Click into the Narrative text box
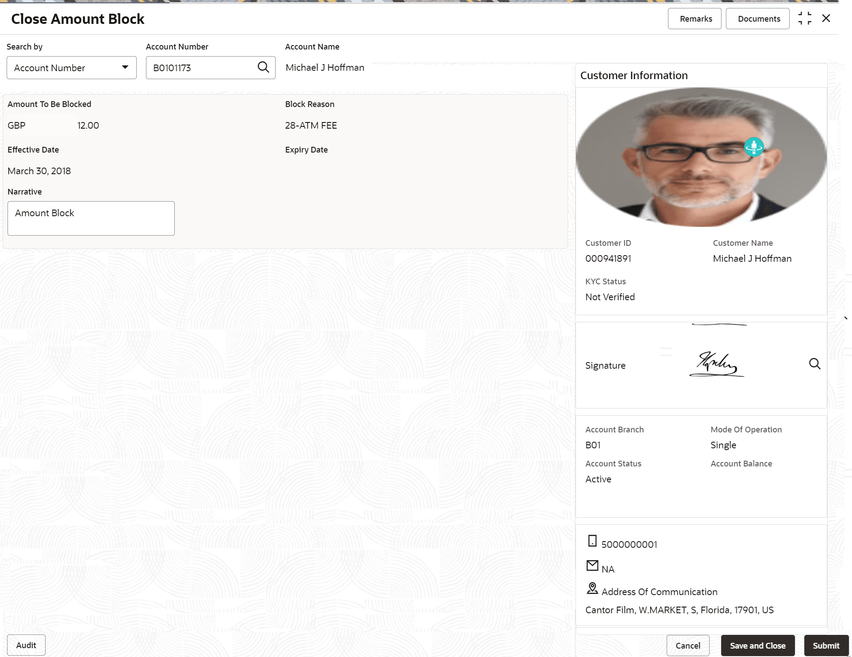This screenshot has height=657, width=852. coord(91,218)
